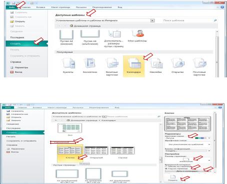Expand the Размер страницы Альбомная dropdown

[x=209, y=160]
